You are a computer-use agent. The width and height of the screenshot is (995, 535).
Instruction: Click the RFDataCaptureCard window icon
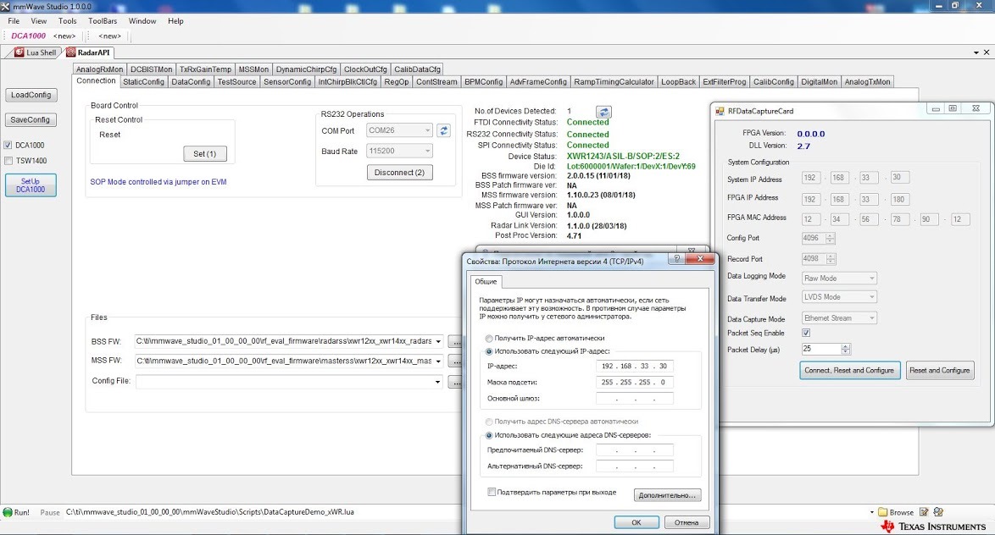point(720,111)
